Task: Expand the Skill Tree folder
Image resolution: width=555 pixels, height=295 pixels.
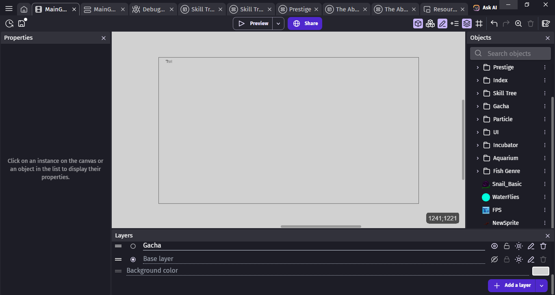Action: [x=478, y=93]
